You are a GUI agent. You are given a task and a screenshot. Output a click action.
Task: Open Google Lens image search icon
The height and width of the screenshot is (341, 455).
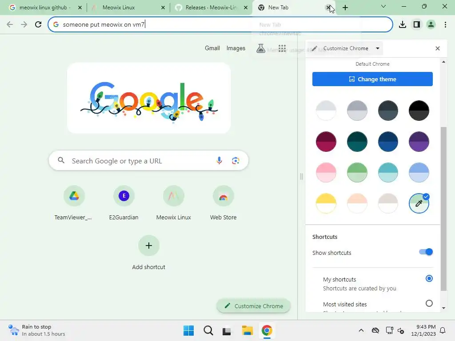(x=235, y=160)
